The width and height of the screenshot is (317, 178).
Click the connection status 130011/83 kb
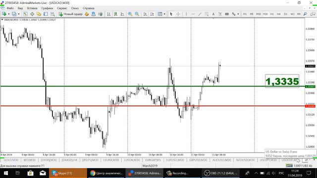point(300,166)
